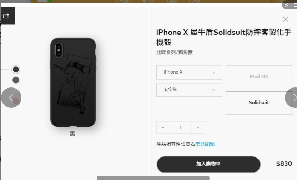Choose the Mod NX case option
The height and width of the screenshot is (180, 297).
coord(259,77)
